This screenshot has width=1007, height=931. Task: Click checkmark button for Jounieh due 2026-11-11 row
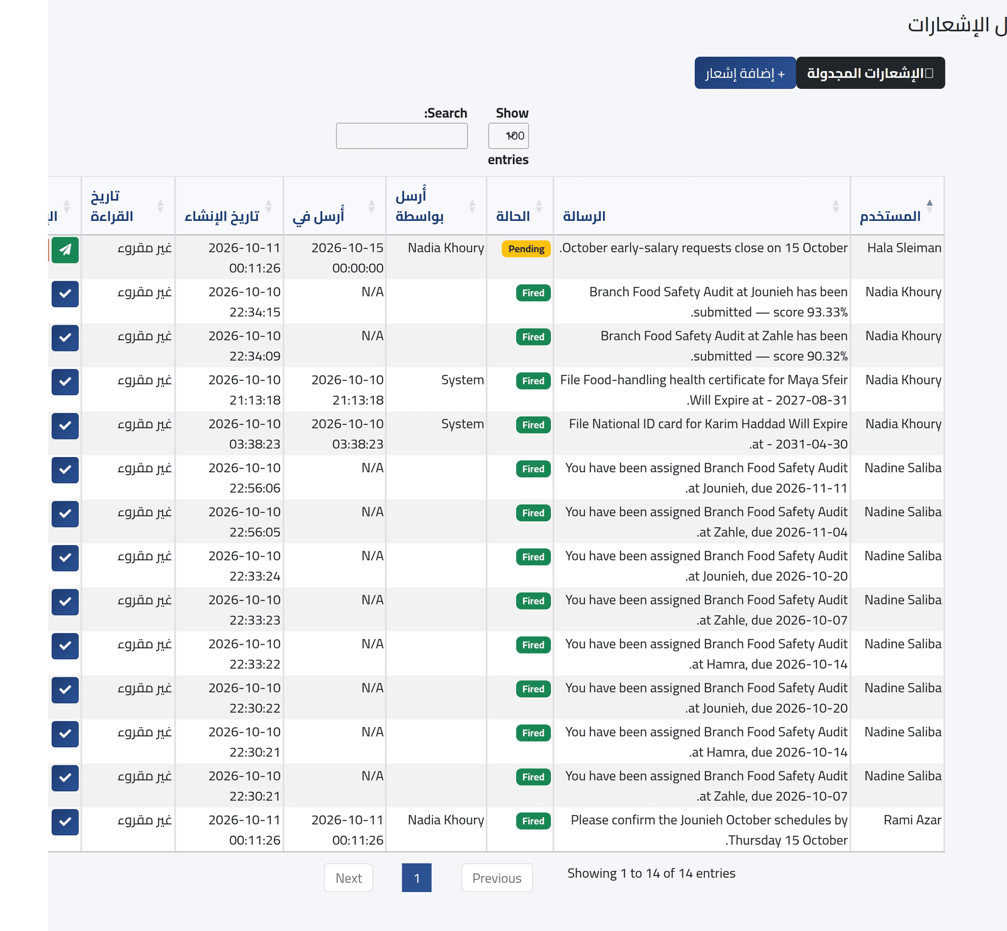(x=65, y=470)
